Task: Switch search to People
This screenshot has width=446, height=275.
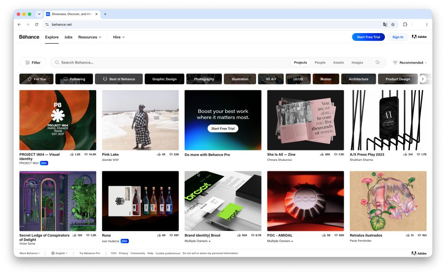Action: (x=320, y=62)
